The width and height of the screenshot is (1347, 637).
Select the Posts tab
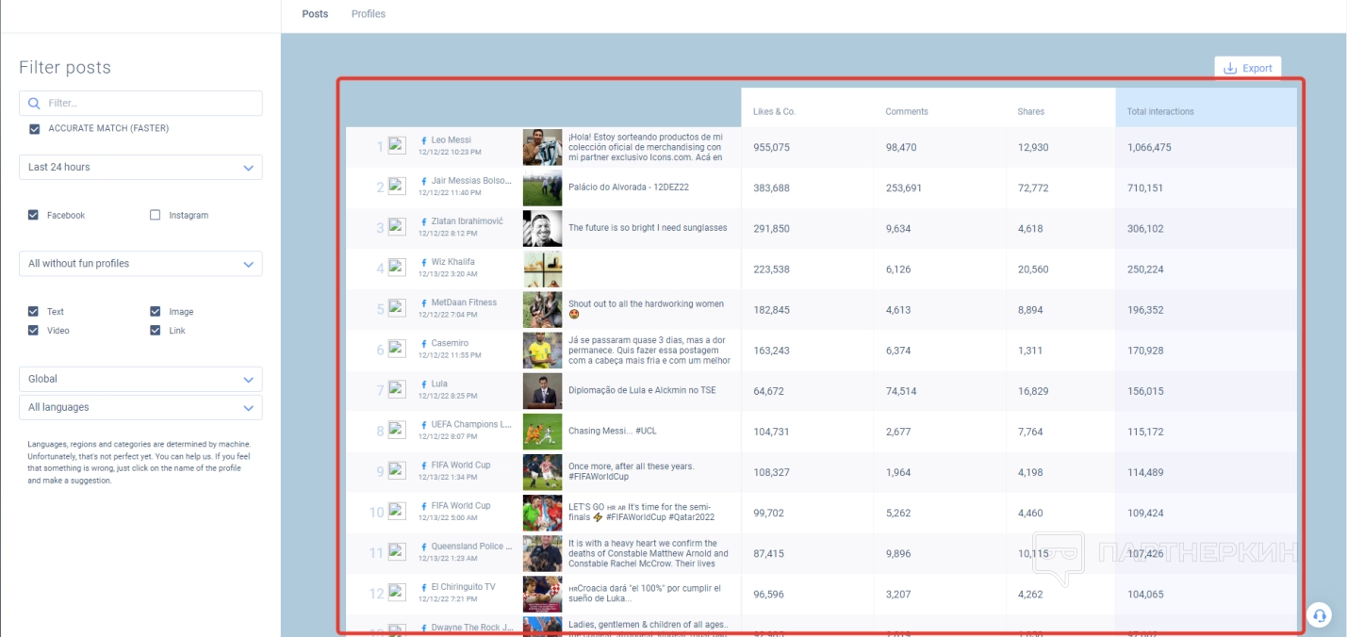point(315,14)
